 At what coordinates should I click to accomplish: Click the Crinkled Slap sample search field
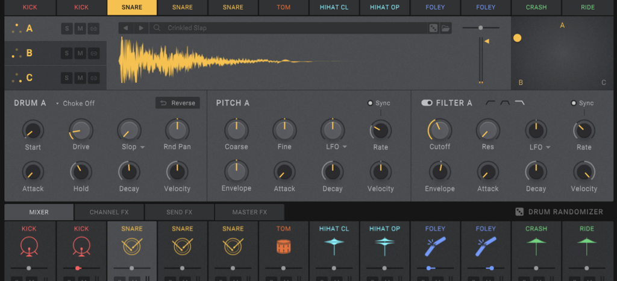(x=289, y=28)
